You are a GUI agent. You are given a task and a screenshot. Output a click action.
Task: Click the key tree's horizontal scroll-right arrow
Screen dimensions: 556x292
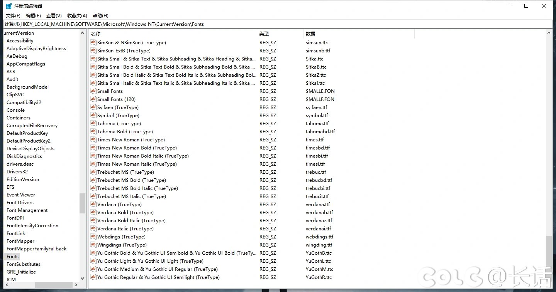point(76,285)
